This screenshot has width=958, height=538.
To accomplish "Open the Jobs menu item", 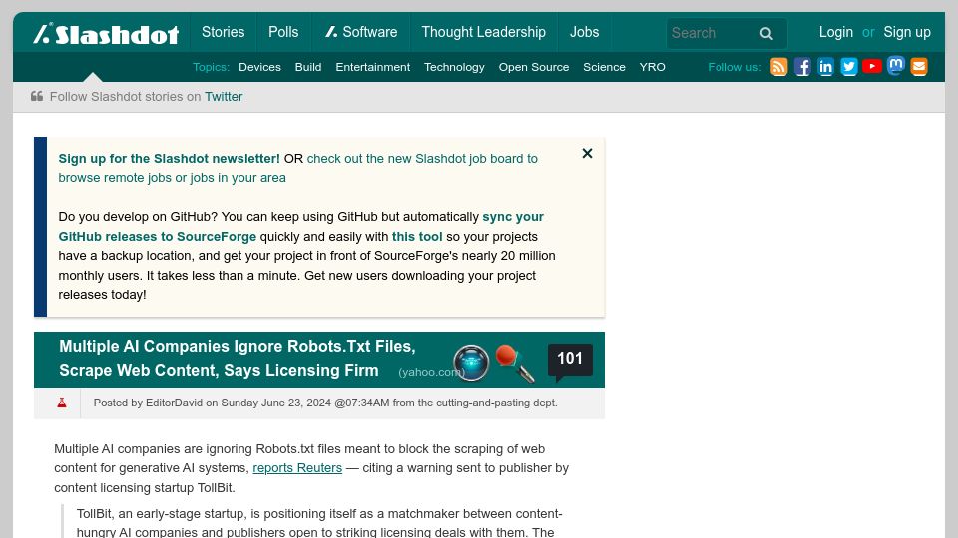I will [584, 32].
